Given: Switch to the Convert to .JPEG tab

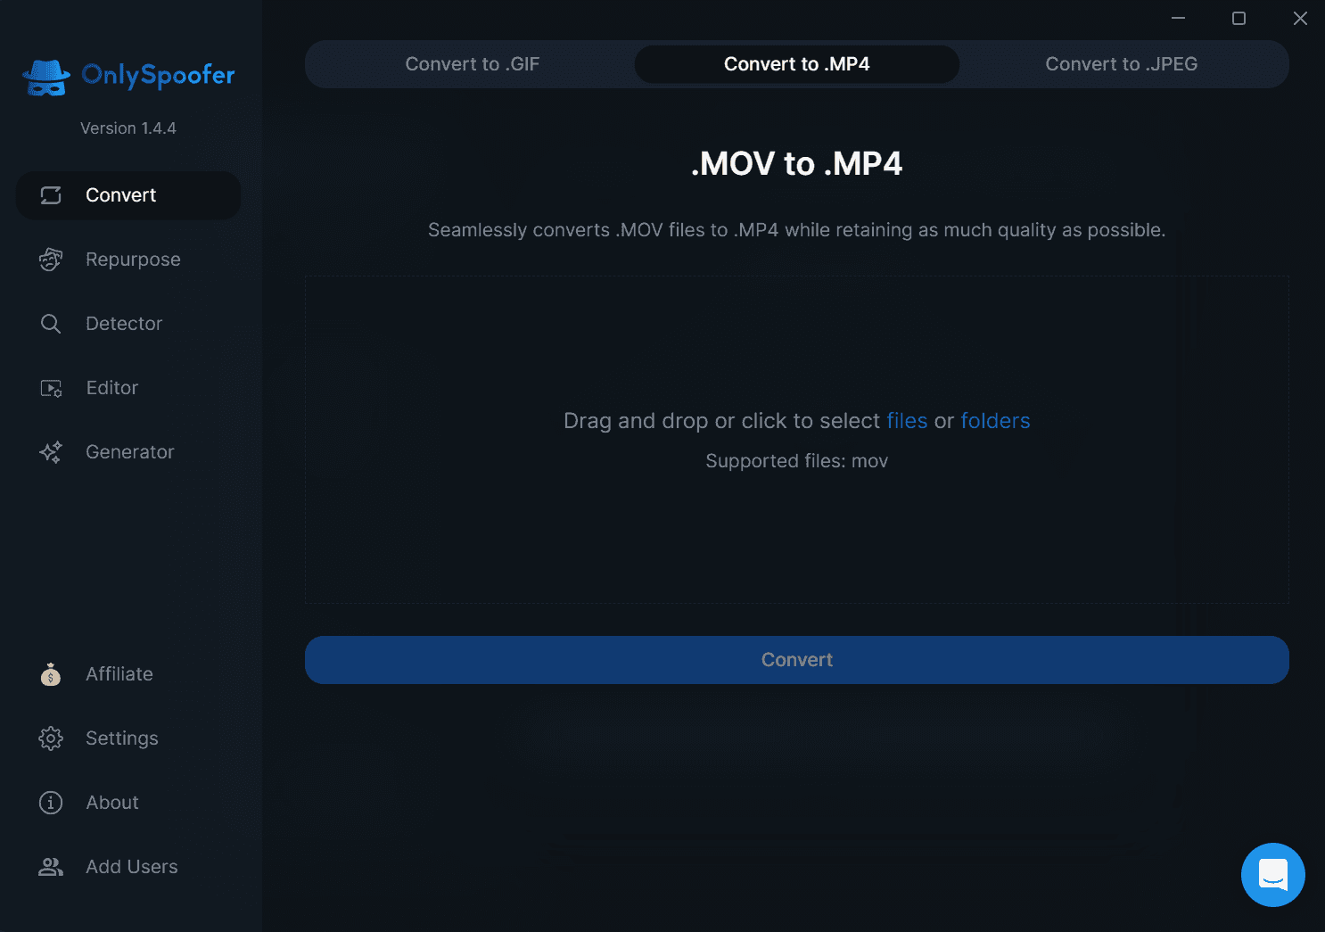Looking at the screenshot, I should (1121, 64).
